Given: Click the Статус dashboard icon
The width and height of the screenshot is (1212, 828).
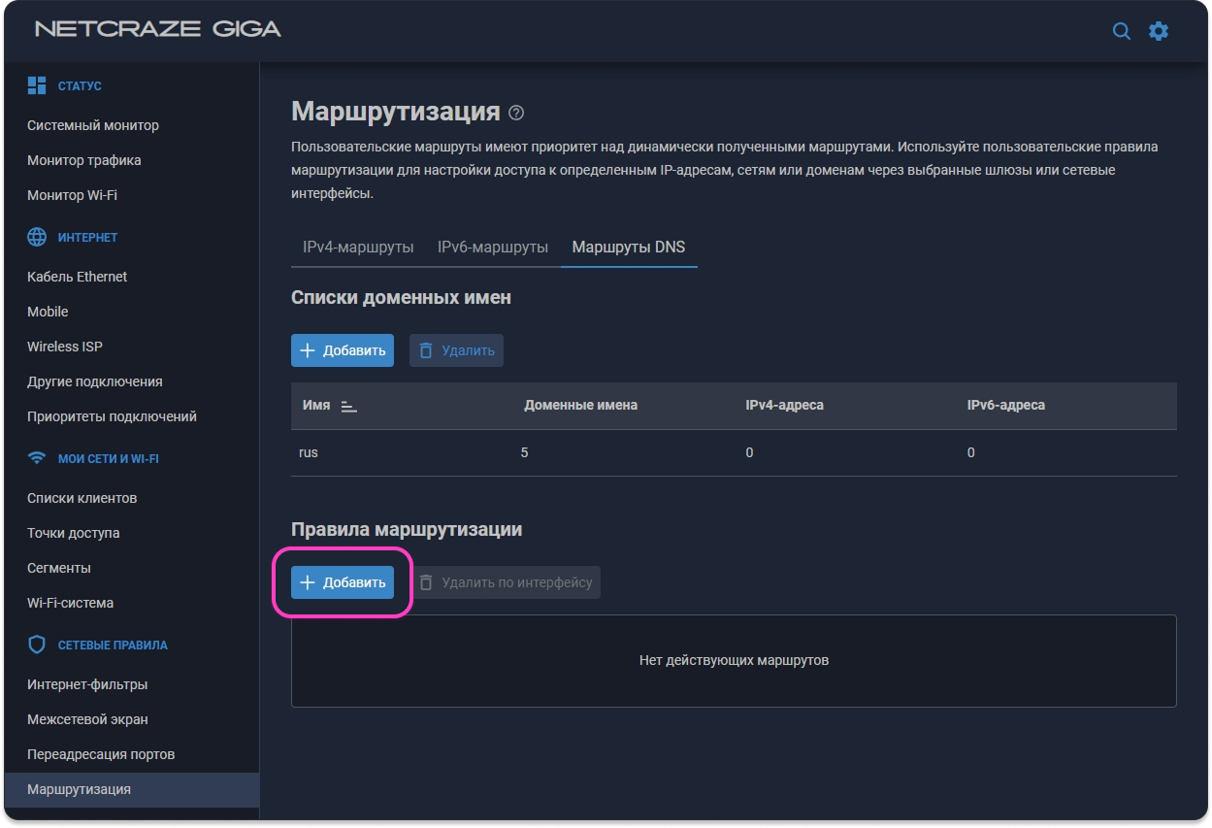Looking at the screenshot, I should coord(37,85).
